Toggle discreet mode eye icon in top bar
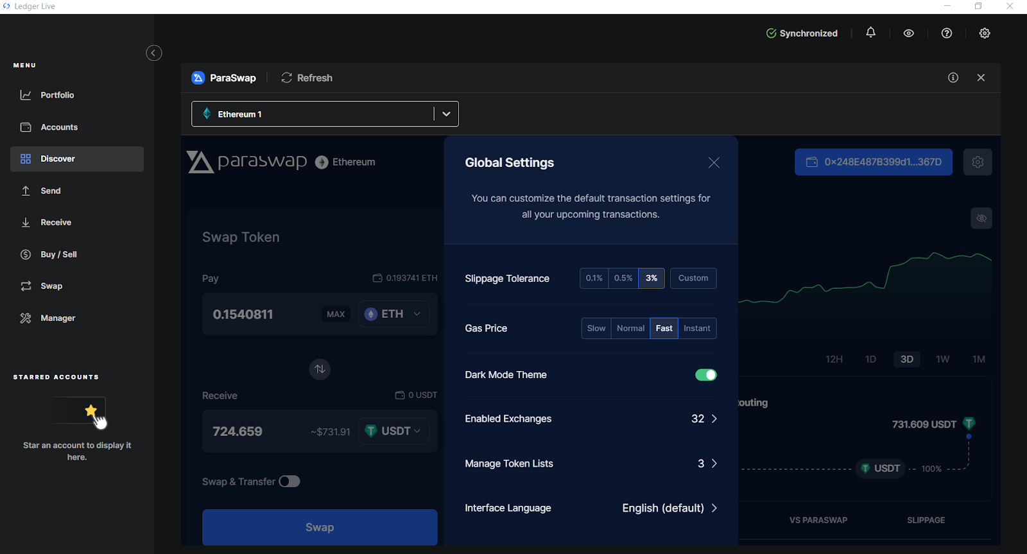The image size is (1027, 554). [x=909, y=33]
